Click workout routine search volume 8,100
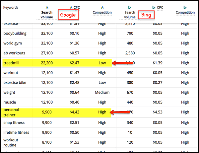This screenshot has height=153, width=199. point(47,142)
